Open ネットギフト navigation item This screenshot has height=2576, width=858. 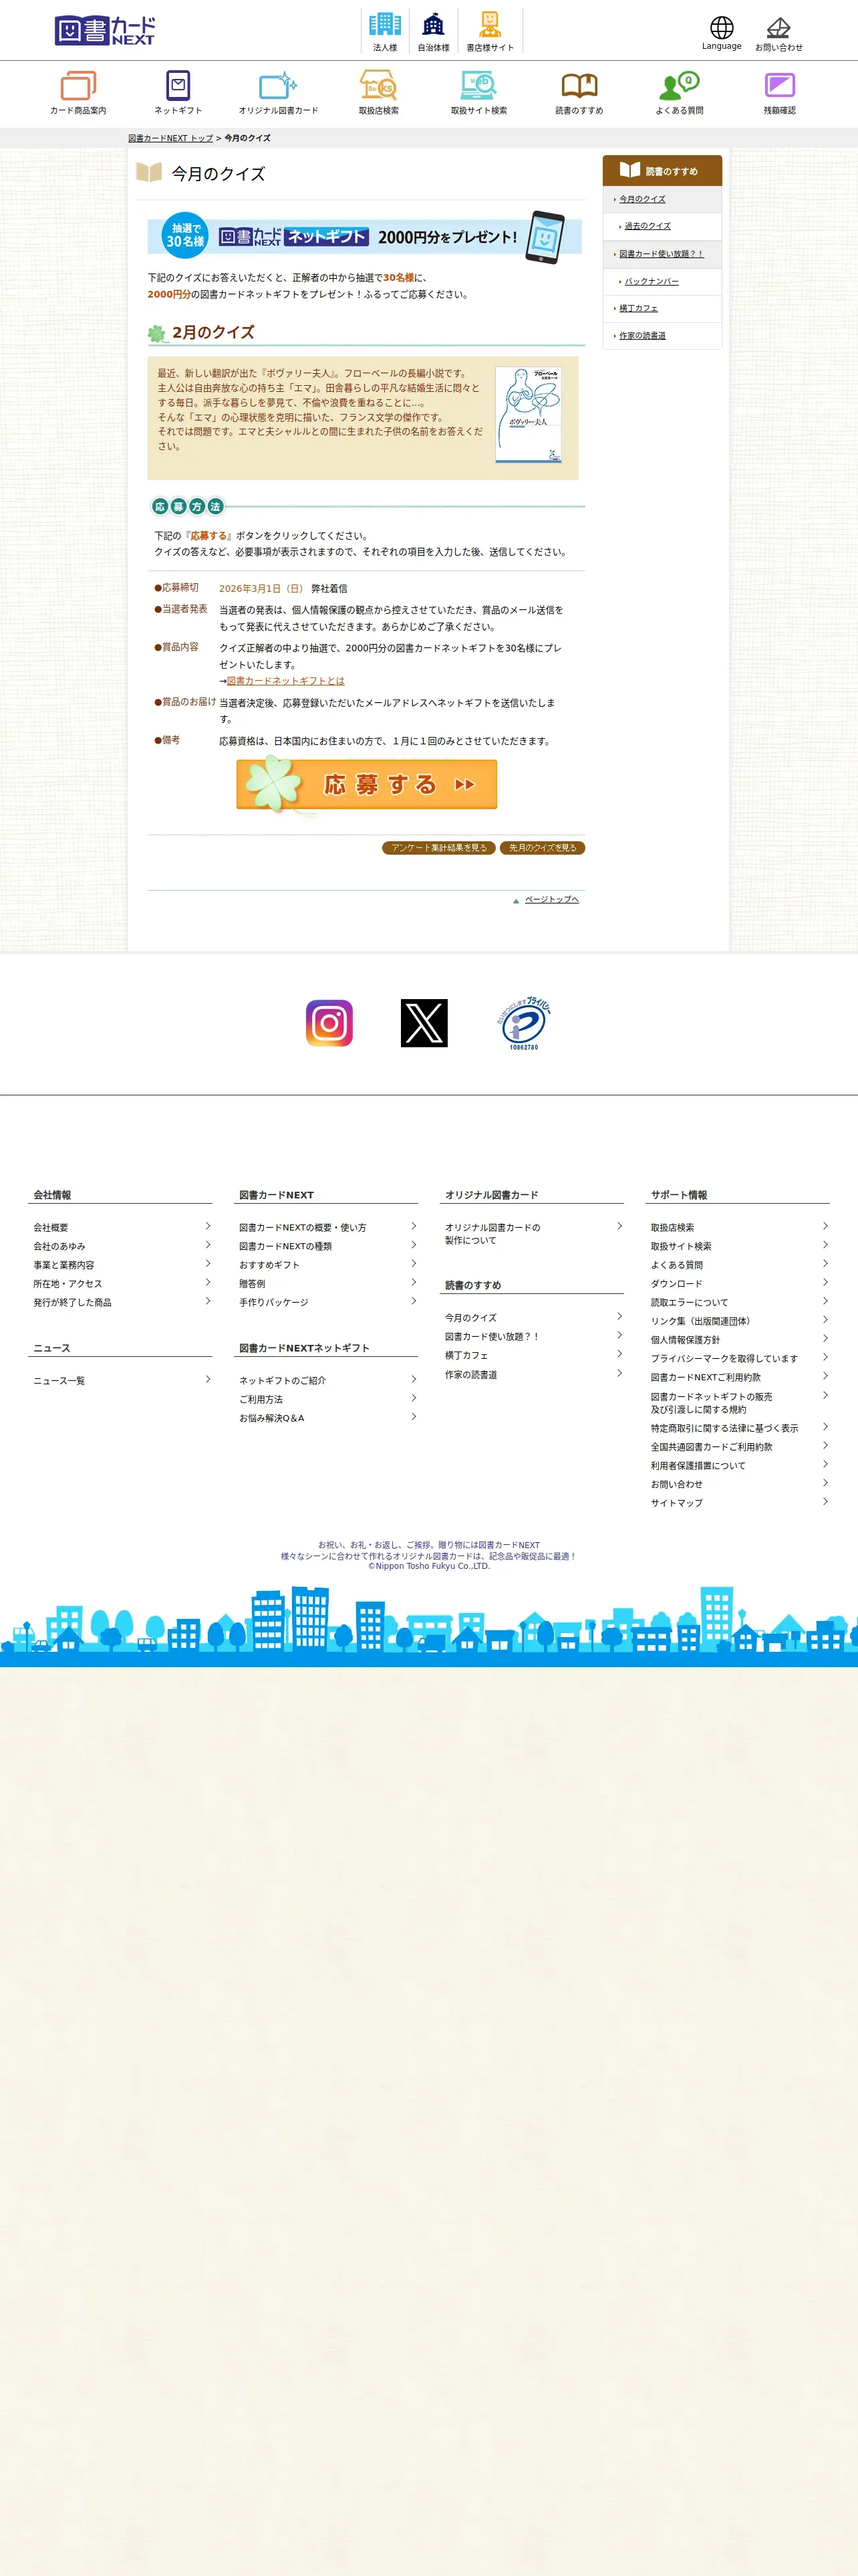(178, 93)
